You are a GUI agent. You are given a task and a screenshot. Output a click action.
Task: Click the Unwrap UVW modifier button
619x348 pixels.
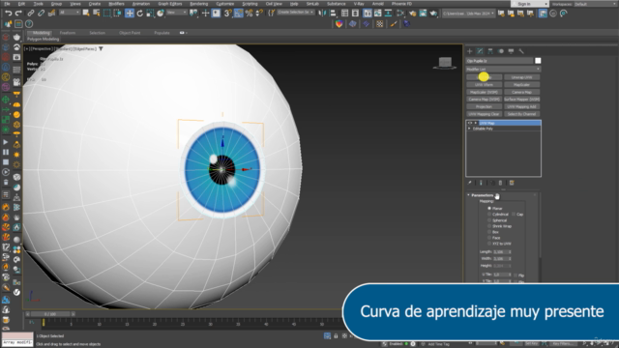coord(521,77)
